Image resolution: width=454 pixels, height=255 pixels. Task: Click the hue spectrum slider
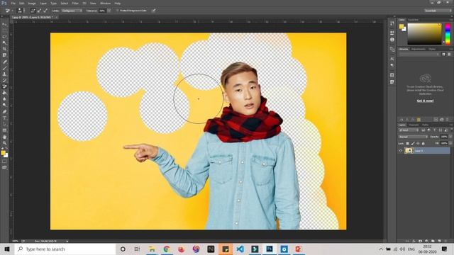tap(448, 34)
